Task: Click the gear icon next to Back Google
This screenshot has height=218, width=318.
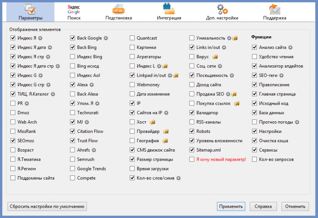Action: coord(106,38)
